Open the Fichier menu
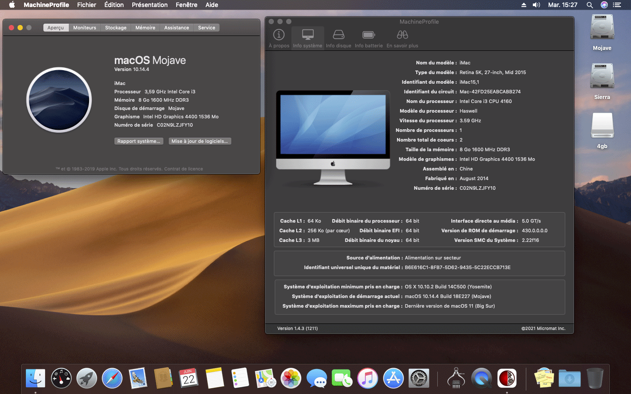The height and width of the screenshot is (394, 631). (x=86, y=5)
